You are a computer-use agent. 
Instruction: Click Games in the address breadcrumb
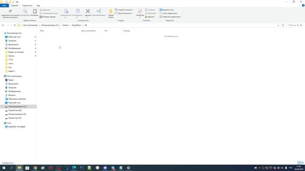point(66,25)
